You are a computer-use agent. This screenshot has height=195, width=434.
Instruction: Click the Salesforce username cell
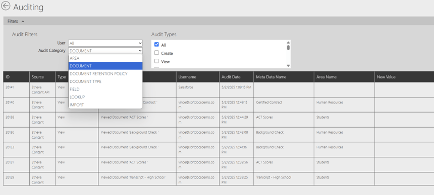198,89
